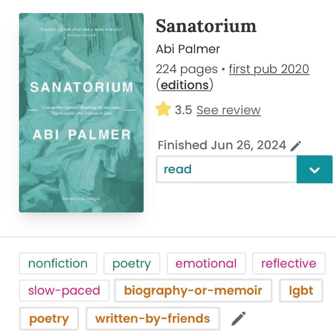The image size is (336, 336).
Task: Open the Sanatorium book cover image
Action: click(x=81, y=113)
